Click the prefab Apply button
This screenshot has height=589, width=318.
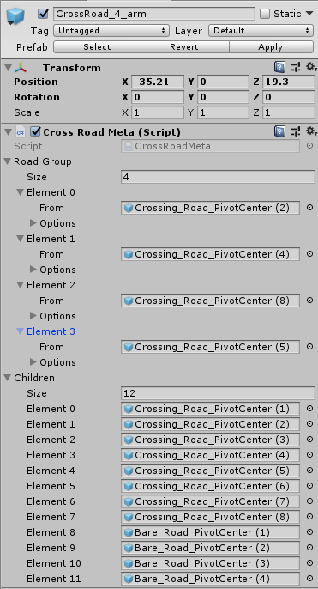tap(271, 47)
